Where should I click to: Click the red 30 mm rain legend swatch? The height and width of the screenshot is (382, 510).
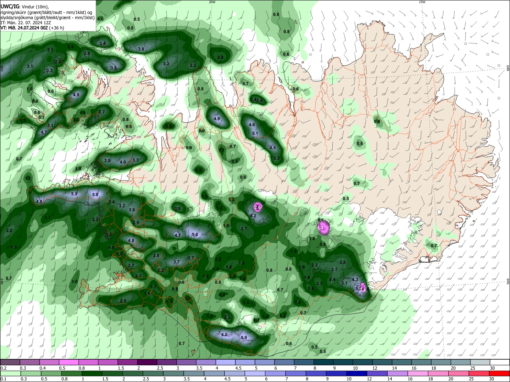tap(499, 373)
